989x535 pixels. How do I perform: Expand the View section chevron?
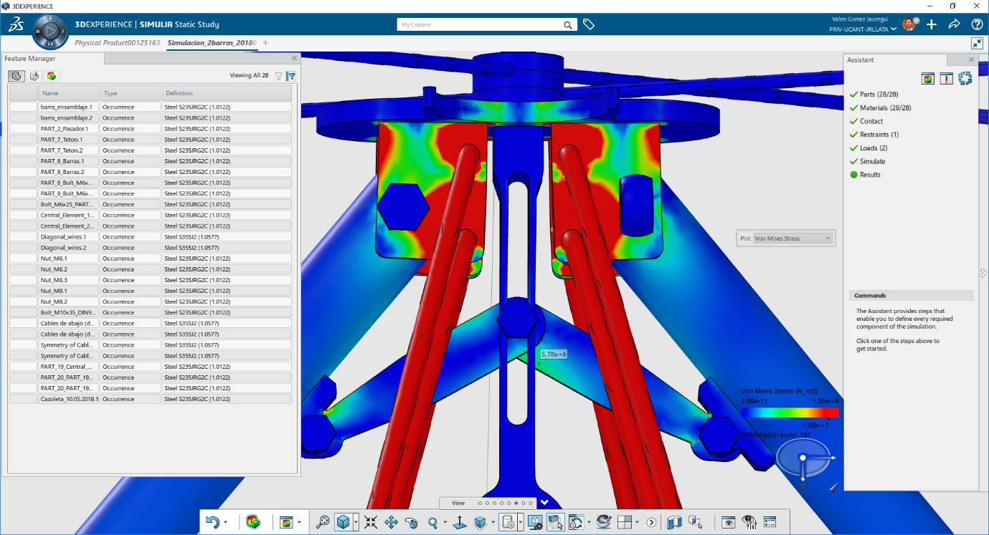click(x=544, y=503)
